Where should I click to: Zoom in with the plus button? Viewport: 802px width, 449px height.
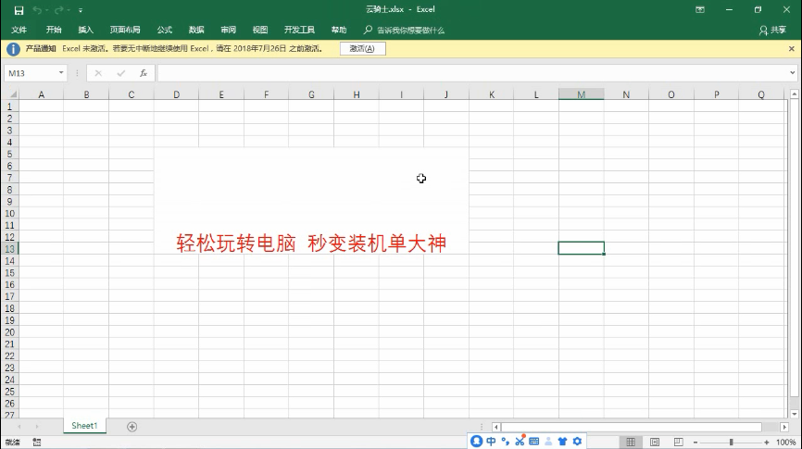pyautogui.click(x=766, y=443)
